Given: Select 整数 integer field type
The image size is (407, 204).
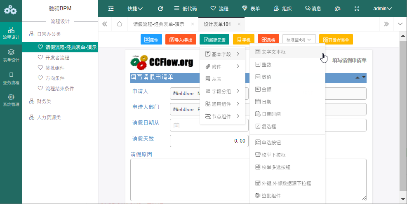Looking at the screenshot, I should click(x=287, y=65).
